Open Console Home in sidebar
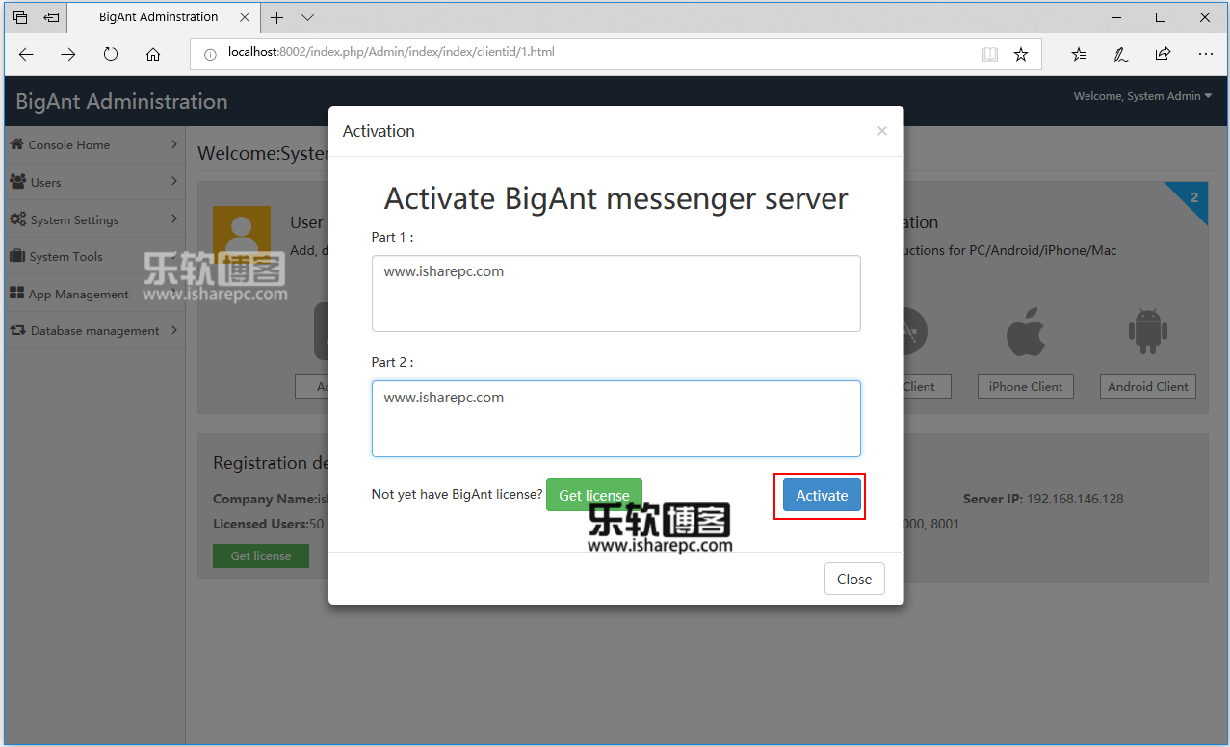The image size is (1230, 747). [x=92, y=144]
